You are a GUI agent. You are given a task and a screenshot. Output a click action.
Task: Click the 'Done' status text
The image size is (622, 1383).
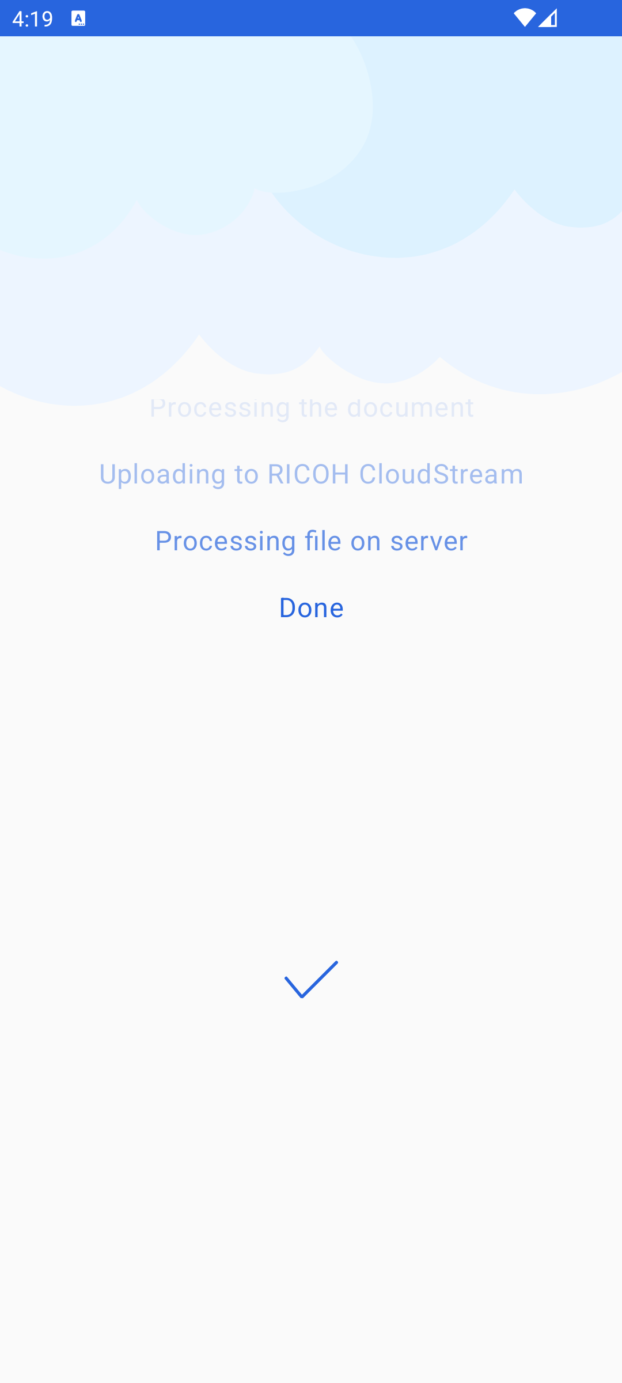point(311,607)
